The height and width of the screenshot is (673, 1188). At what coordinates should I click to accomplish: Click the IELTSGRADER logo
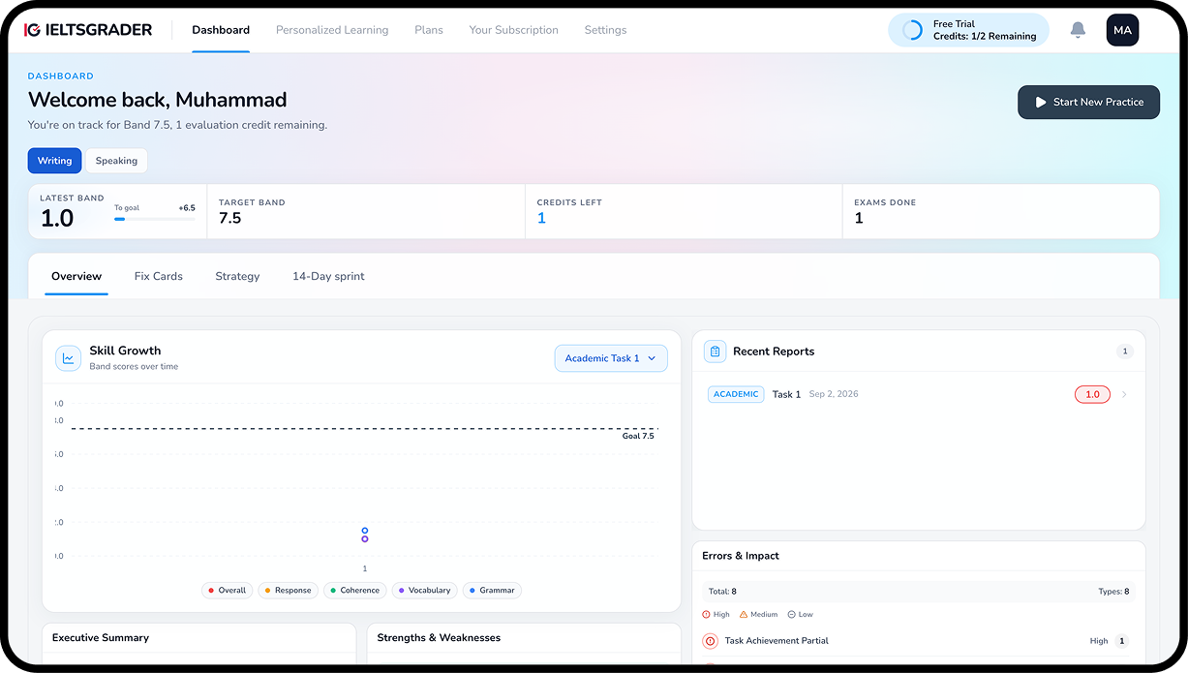coord(88,30)
